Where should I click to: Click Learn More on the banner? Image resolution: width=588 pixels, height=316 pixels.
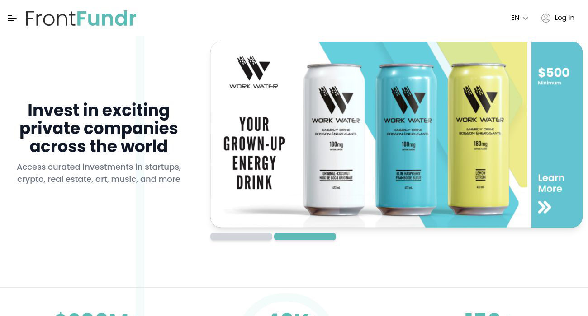click(x=551, y=183)
